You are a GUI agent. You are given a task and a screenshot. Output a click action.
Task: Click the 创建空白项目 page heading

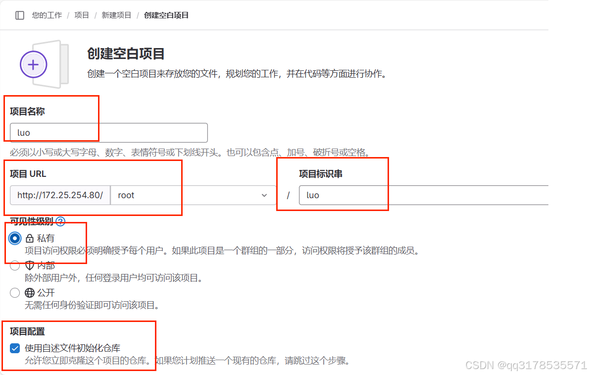click(126, 54)
